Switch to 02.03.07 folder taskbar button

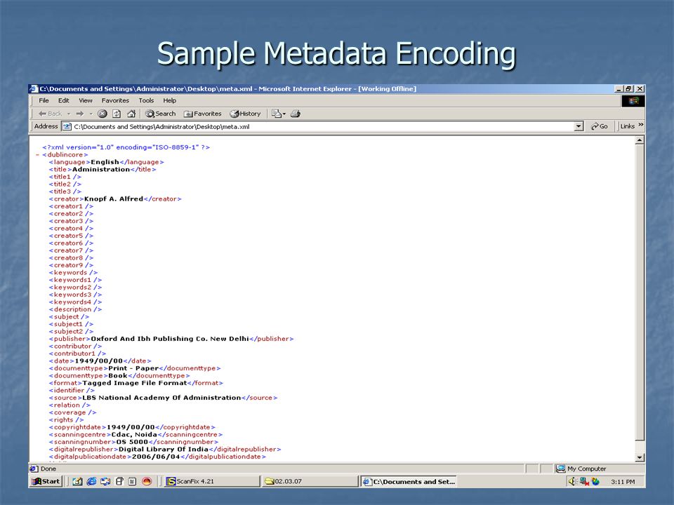coord(310,481)
